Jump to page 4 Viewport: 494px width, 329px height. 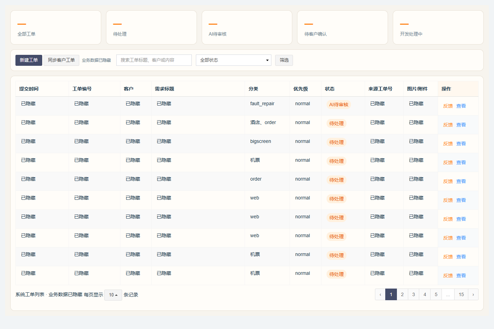click(425, 294)
